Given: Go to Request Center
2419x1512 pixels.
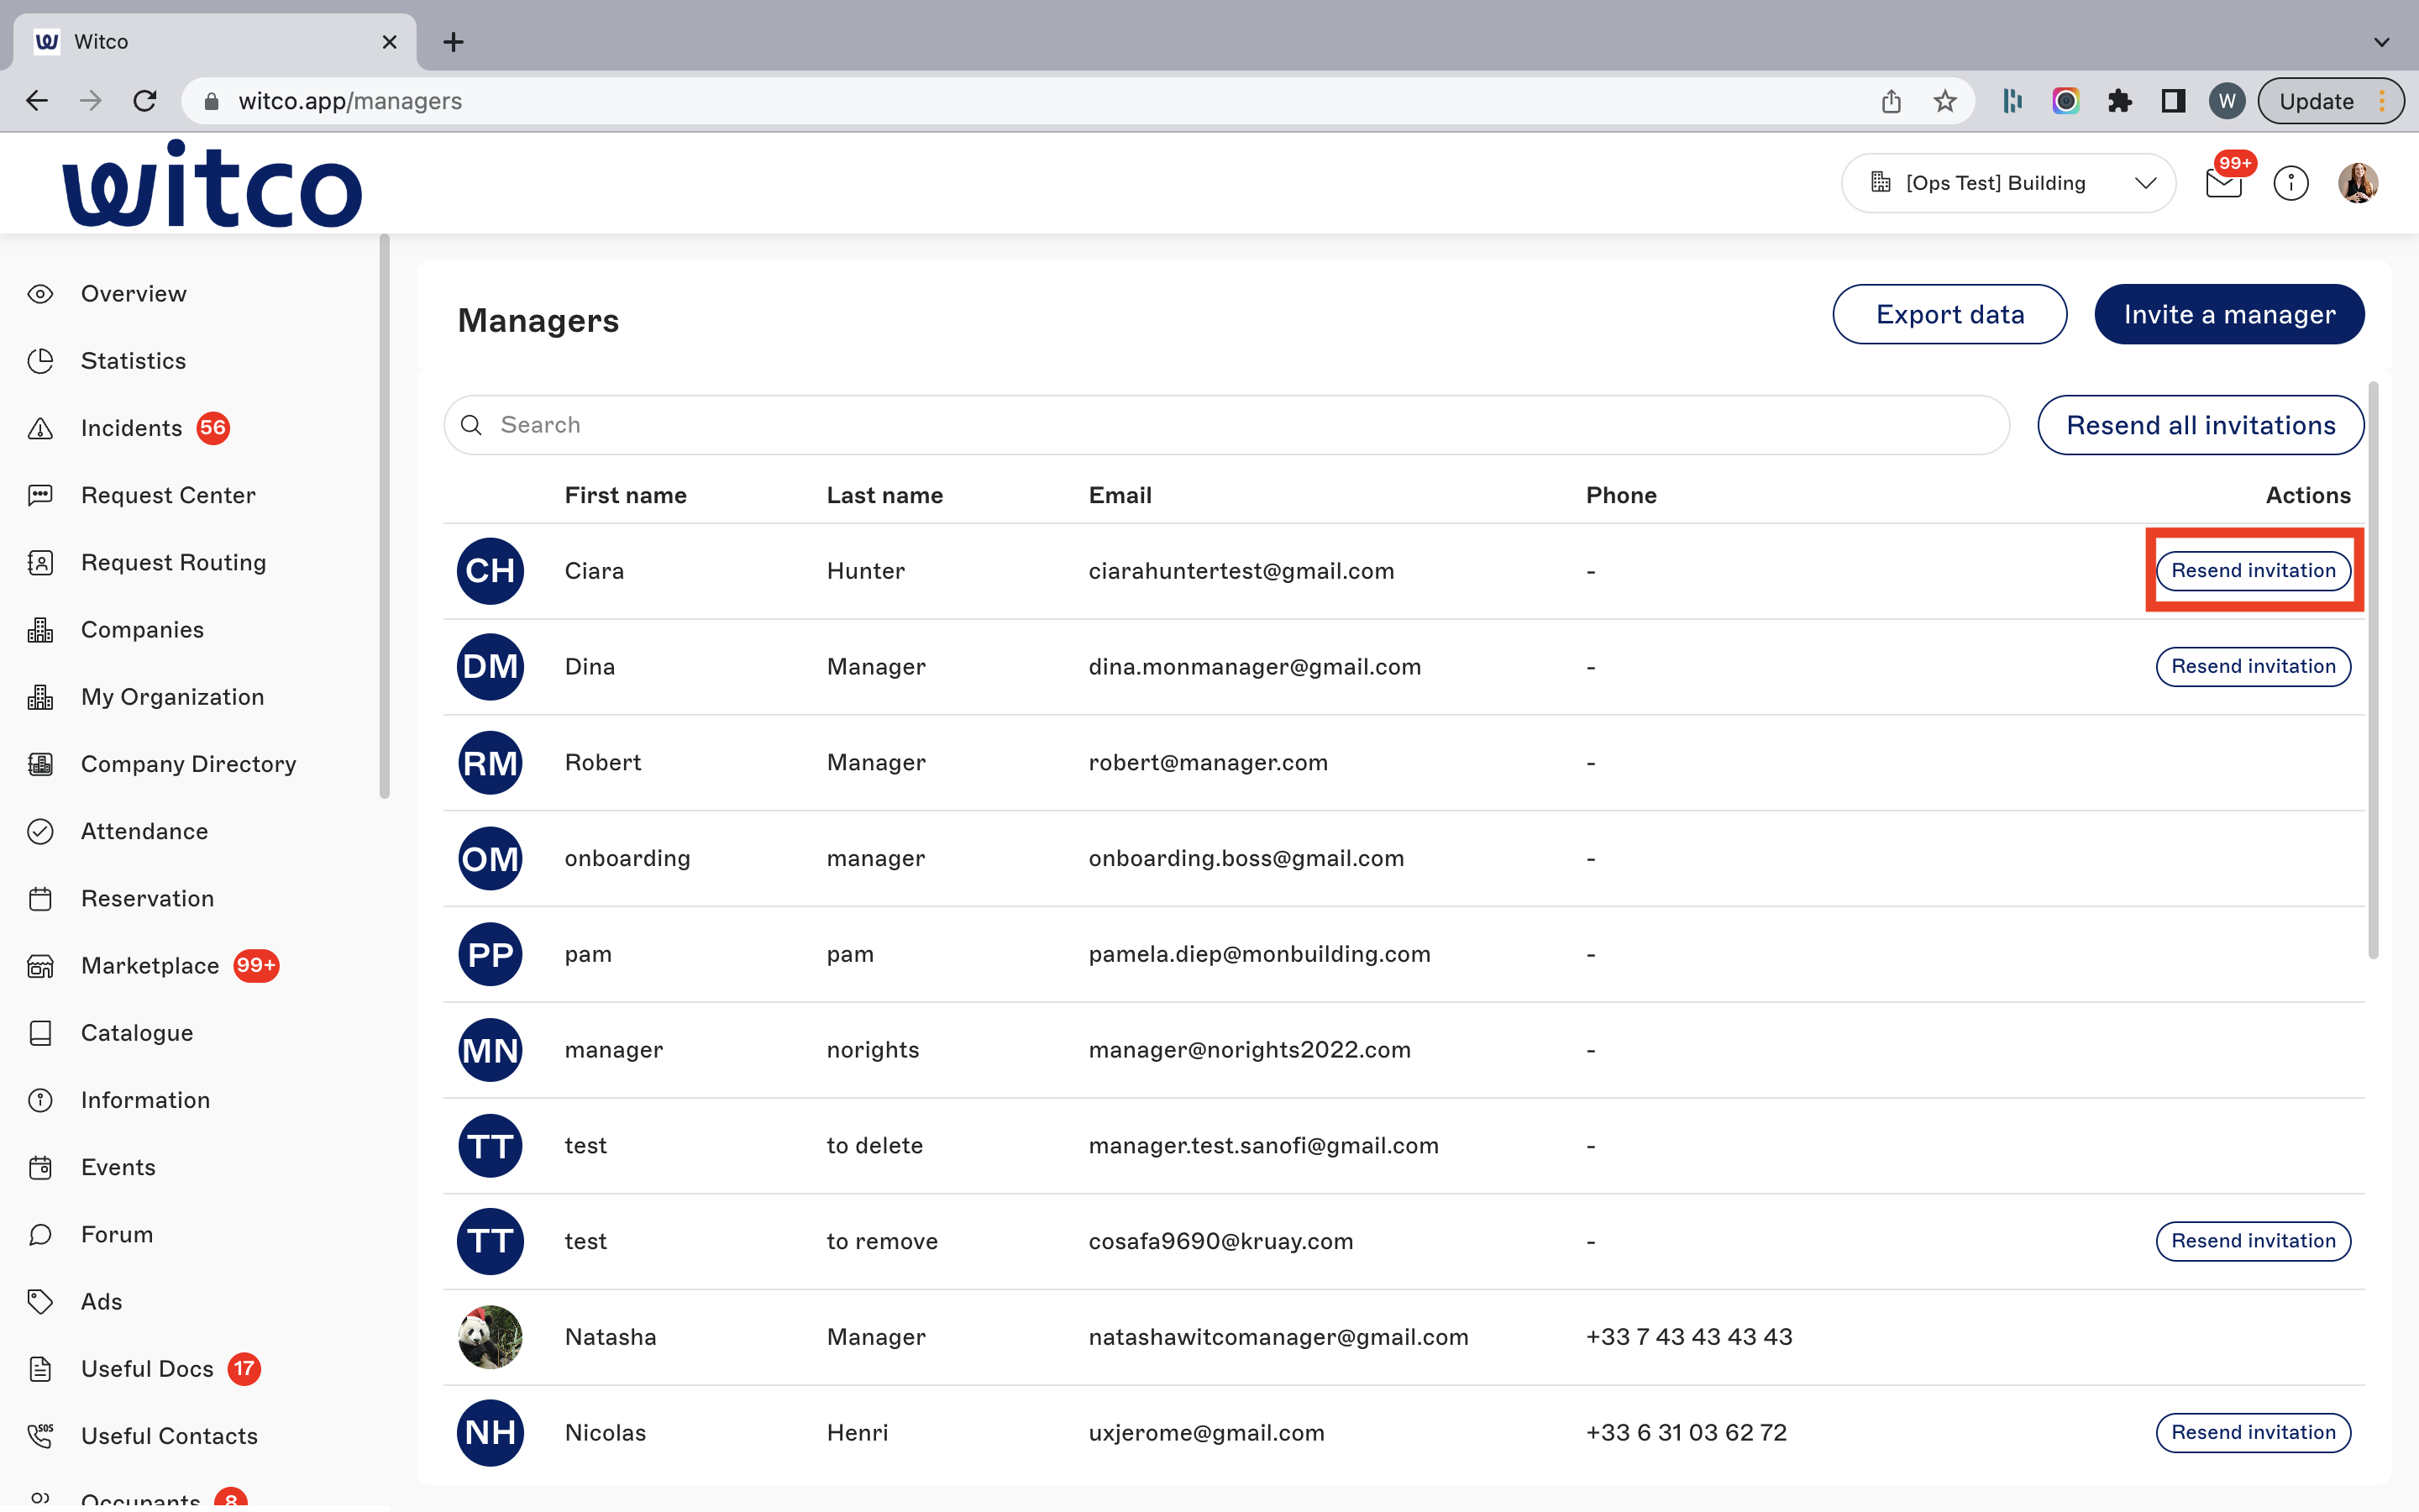Looking at the screenshot, I should click(168, 495).
